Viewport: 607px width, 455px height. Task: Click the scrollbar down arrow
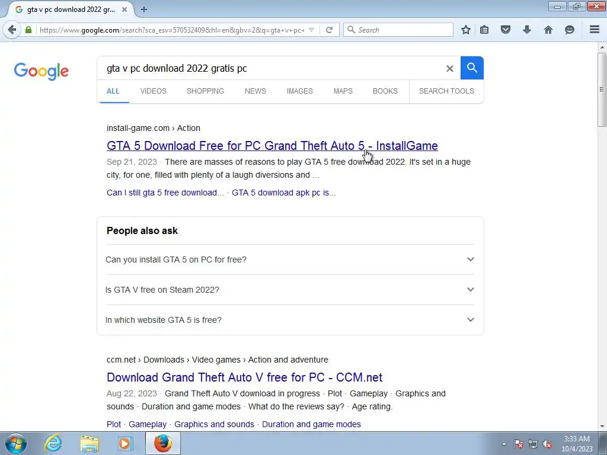coord(602,427)
